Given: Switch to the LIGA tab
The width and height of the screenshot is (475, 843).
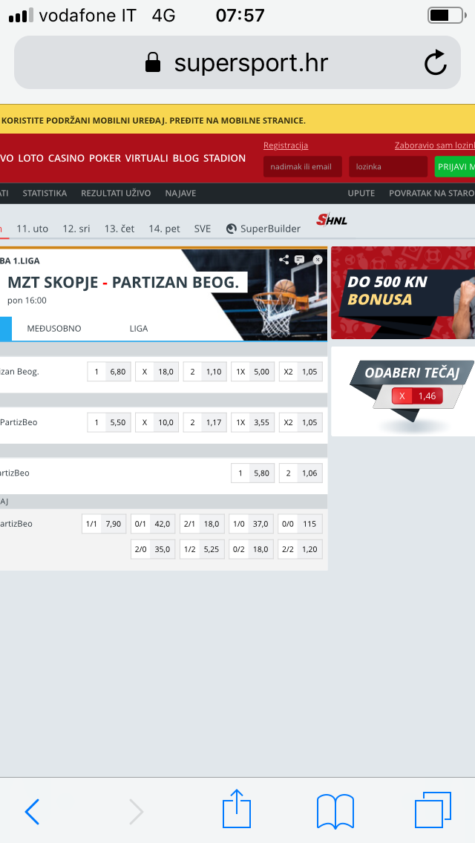Looking at the screenshot, I should pyautogui.click(x=139, y=329).
